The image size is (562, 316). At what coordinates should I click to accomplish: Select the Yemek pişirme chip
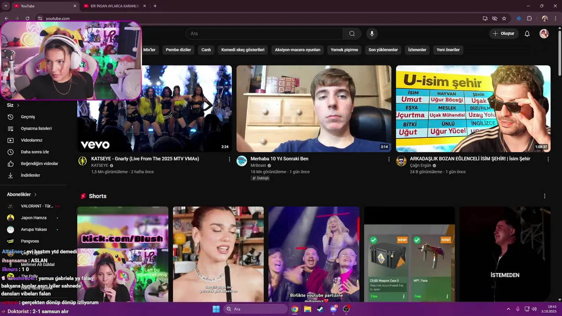pos(344,50)
